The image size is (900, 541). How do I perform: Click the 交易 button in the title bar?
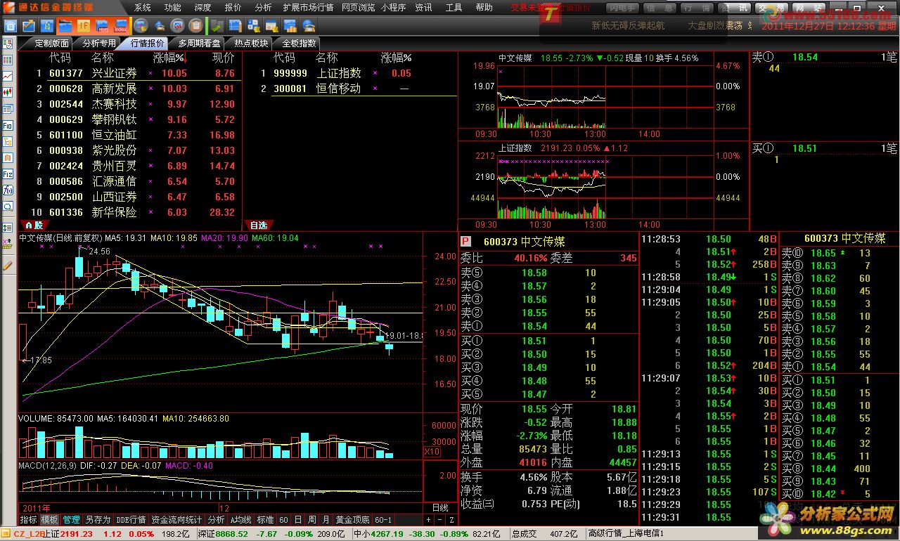771,8
